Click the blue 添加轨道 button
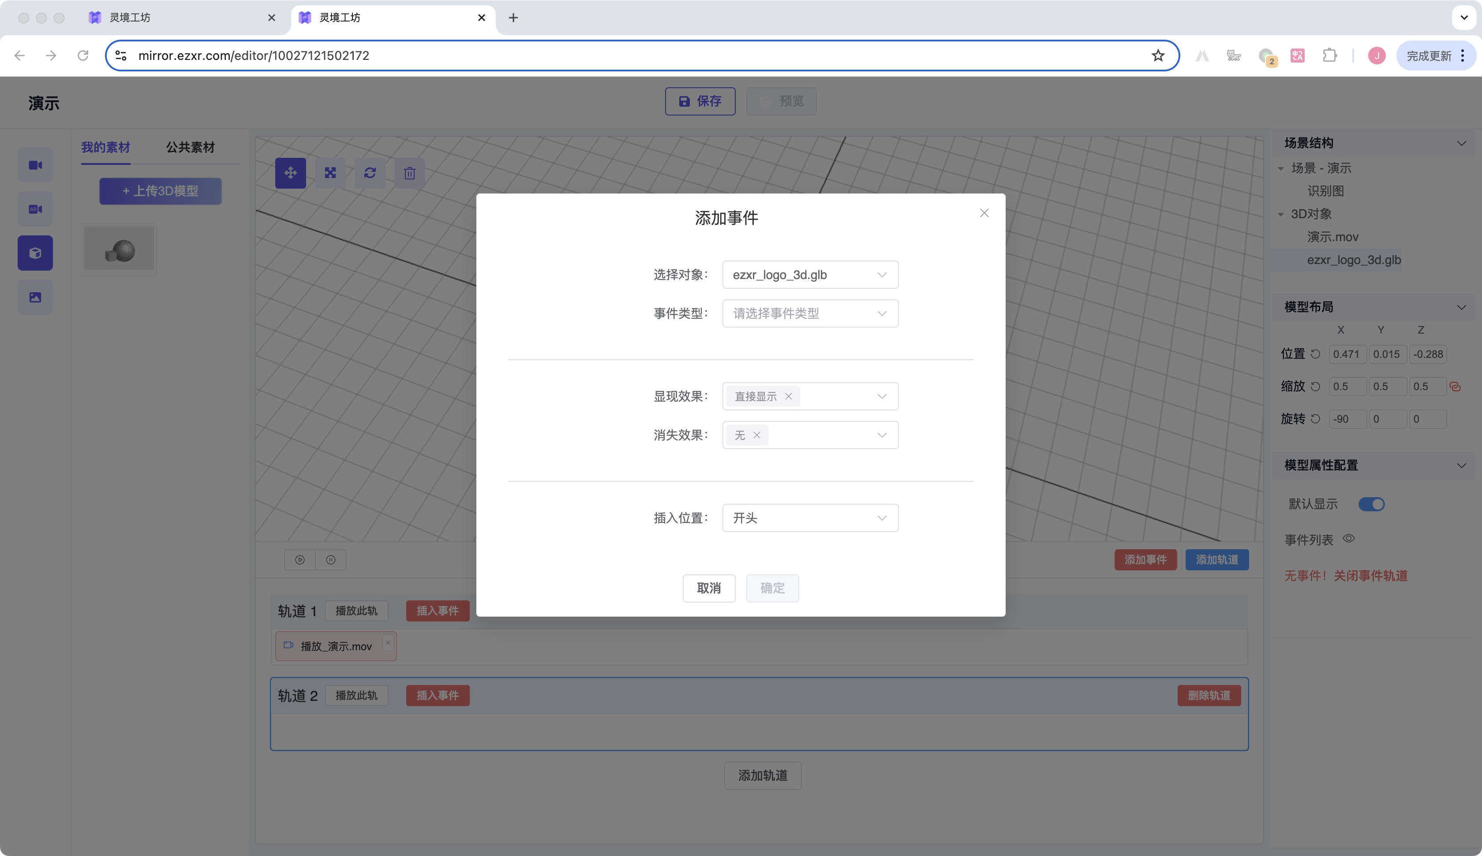 point(1217,560)
